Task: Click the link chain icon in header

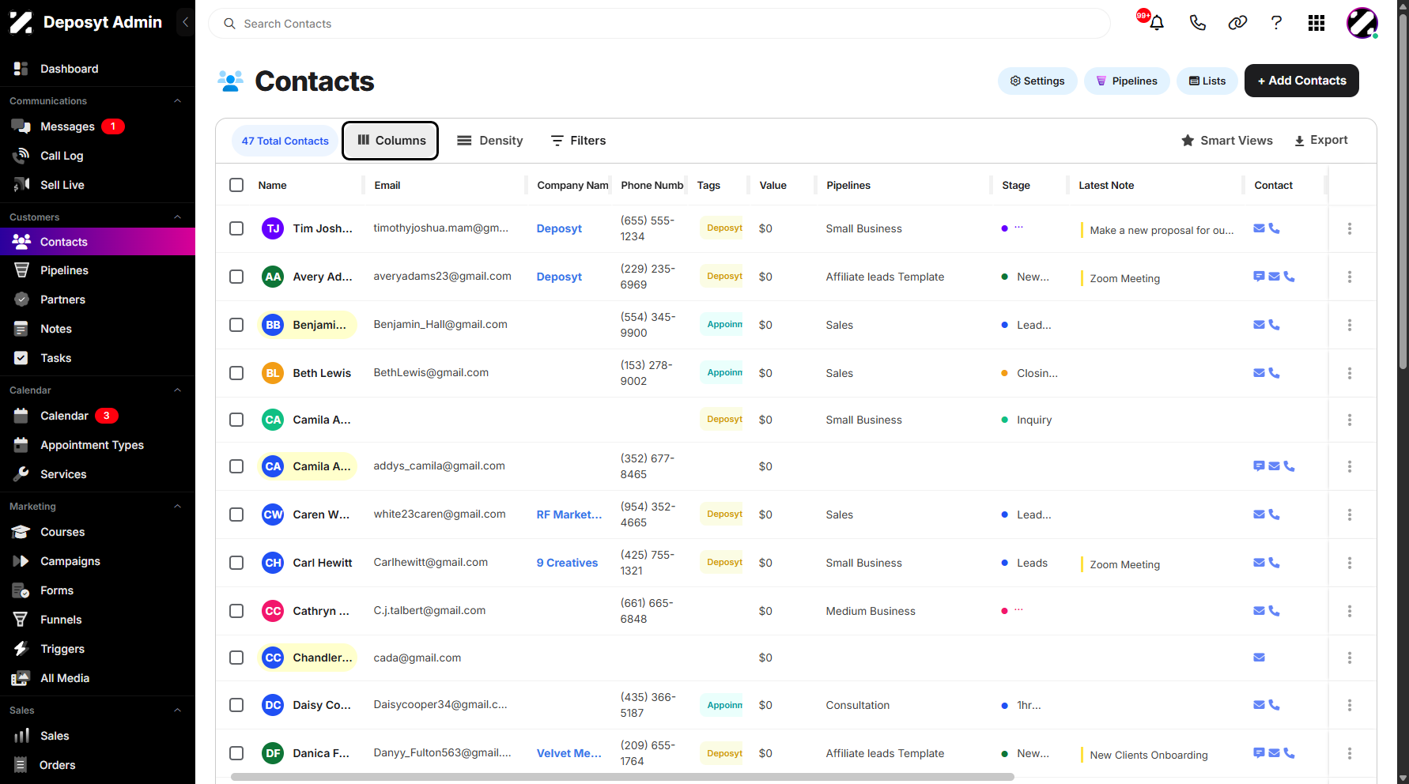Action: coord(1237,23)
